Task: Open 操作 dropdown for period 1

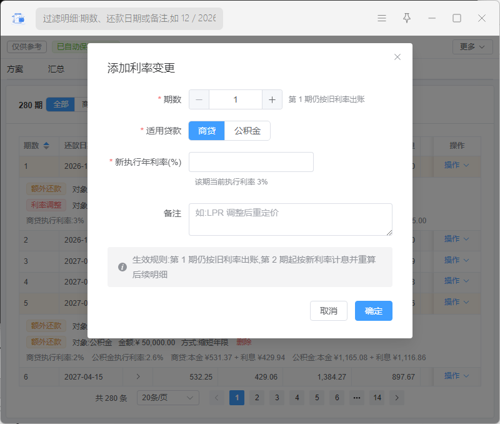Action: click(x=456, y=165)
